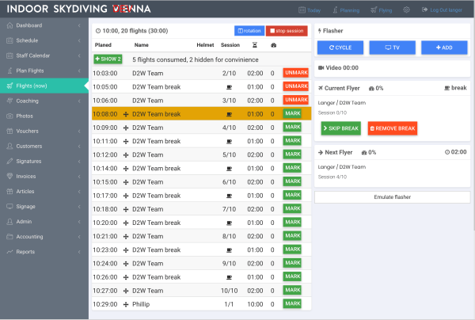This screenshot has width=475, height=320.
Task: Open the Coaching sidebar item
Action: [44, 101]
